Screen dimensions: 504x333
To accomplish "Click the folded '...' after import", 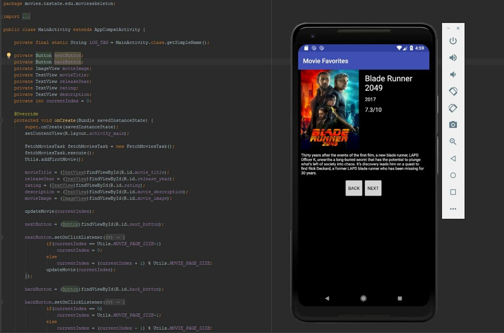I will (x=26, y=16).
